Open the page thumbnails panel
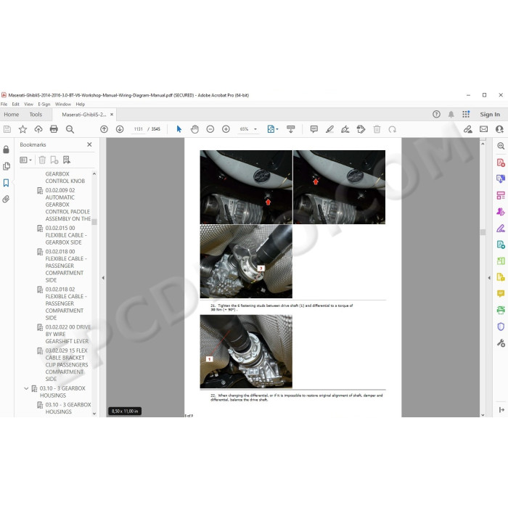Image resolution: width=508 pixels, height=508 pixels. 6,166
